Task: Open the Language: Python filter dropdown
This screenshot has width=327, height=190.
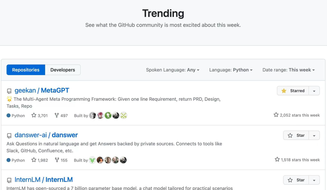Action: 231,70
